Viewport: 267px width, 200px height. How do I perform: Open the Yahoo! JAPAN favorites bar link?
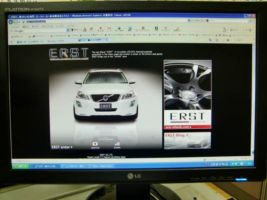(x=186, y=35)
